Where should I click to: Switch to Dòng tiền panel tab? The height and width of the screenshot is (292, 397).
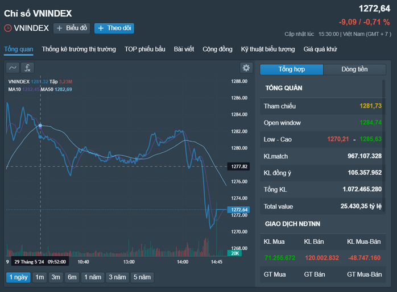354,69
